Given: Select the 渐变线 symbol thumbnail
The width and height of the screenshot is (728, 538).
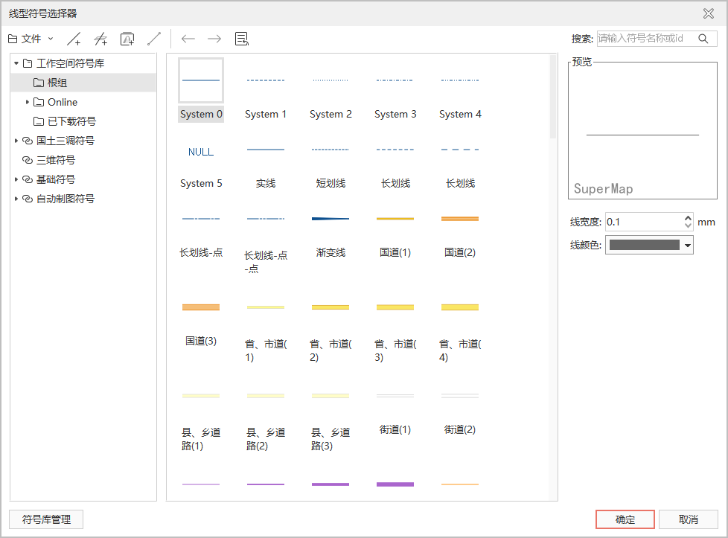Looking at the screenshot, I should 331,219.
